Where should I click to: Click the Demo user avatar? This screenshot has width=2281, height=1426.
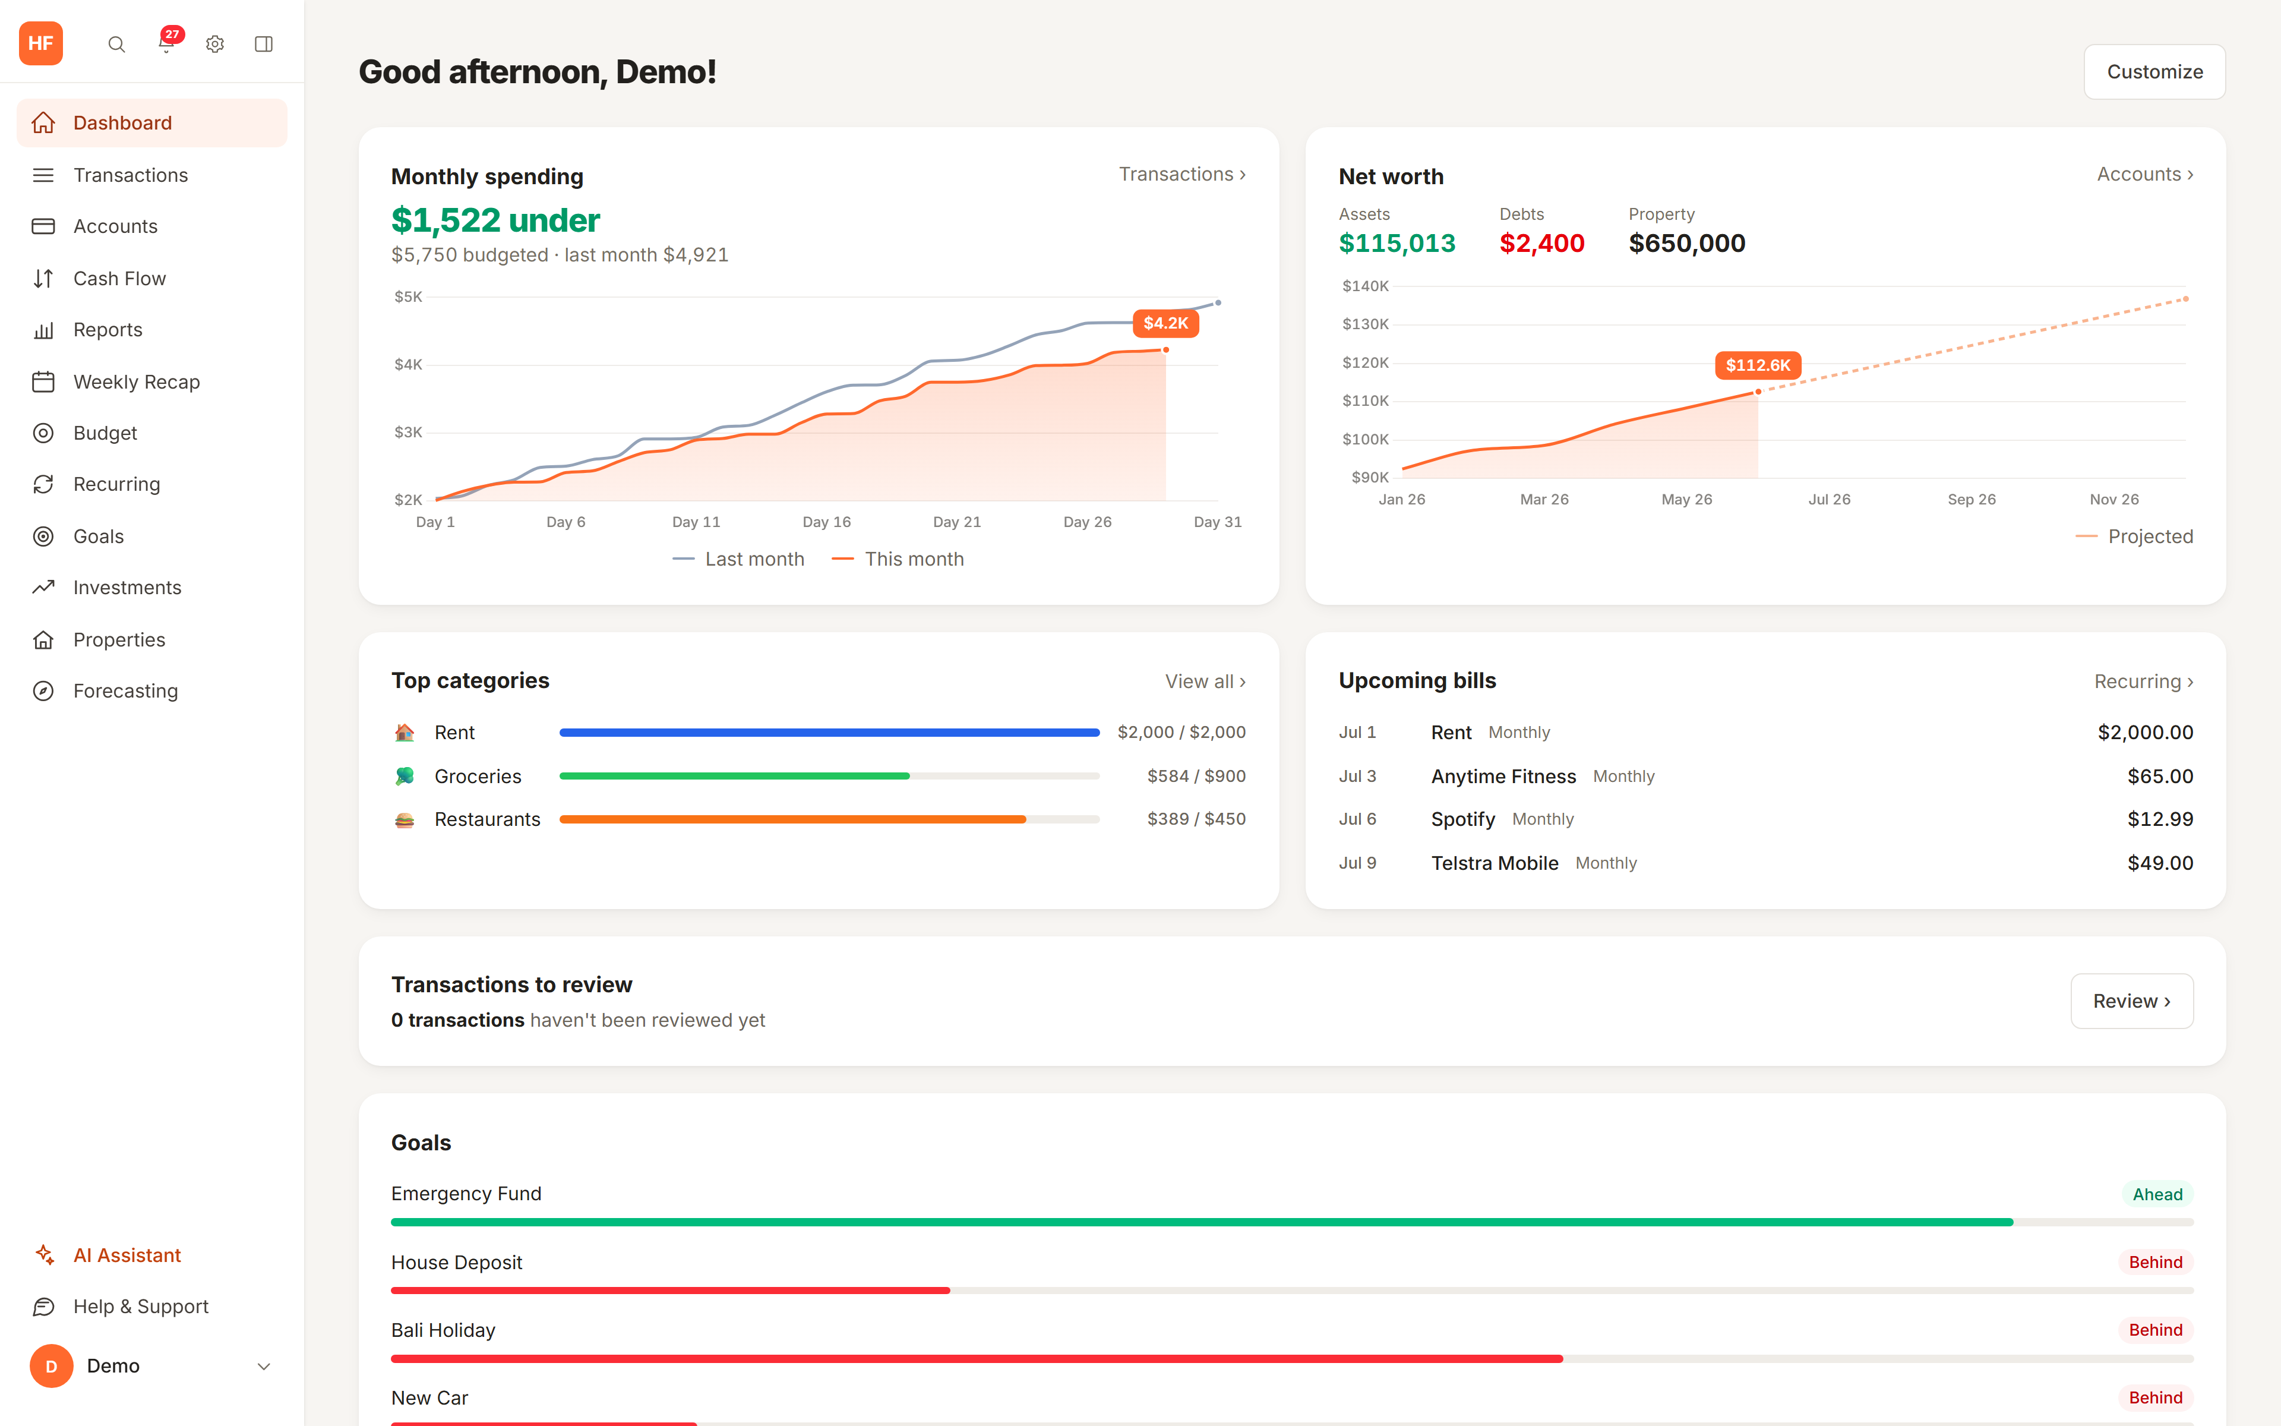point(51,1365)
